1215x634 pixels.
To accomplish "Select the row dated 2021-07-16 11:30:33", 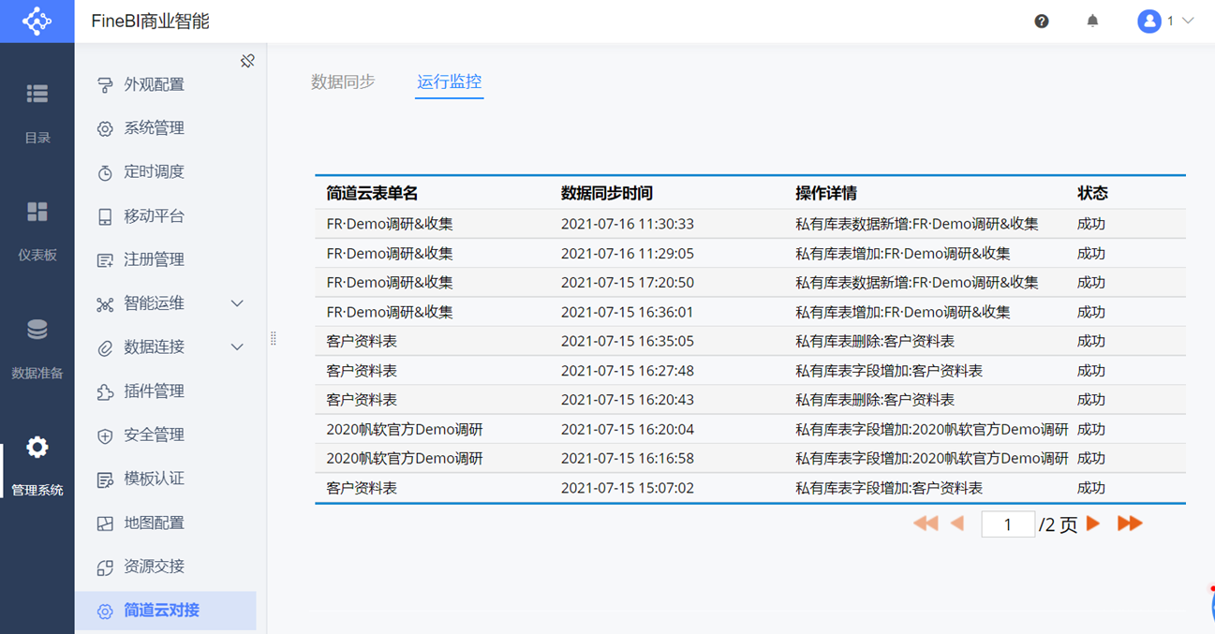I will (x=750, y=224).
